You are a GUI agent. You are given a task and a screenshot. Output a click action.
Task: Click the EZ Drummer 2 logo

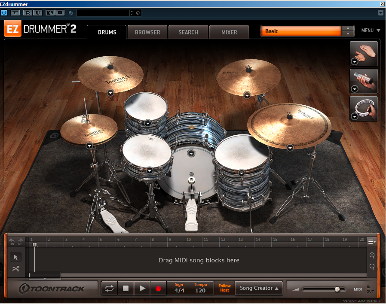[x=40, y=29]
